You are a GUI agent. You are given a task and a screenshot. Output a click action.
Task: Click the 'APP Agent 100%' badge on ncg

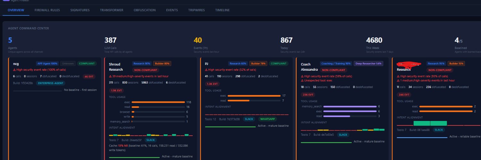point(47,63)
